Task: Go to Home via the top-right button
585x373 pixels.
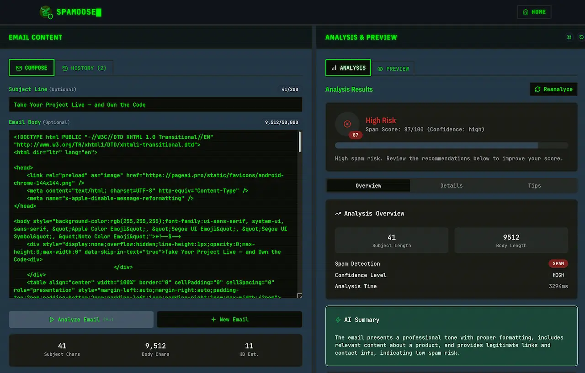Action: click(x=534, y=12)
